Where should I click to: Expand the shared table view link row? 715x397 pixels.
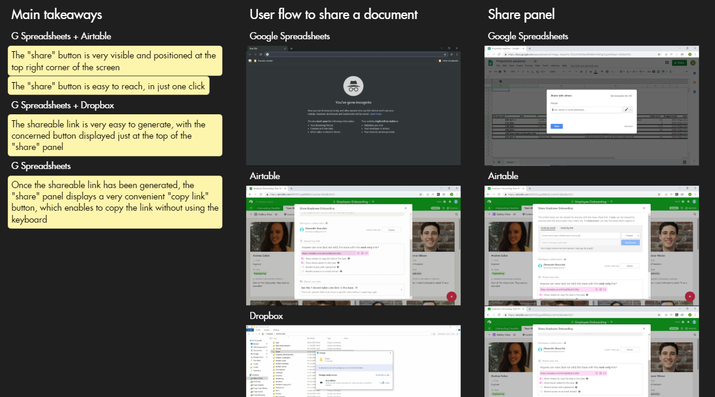point(402,289)
